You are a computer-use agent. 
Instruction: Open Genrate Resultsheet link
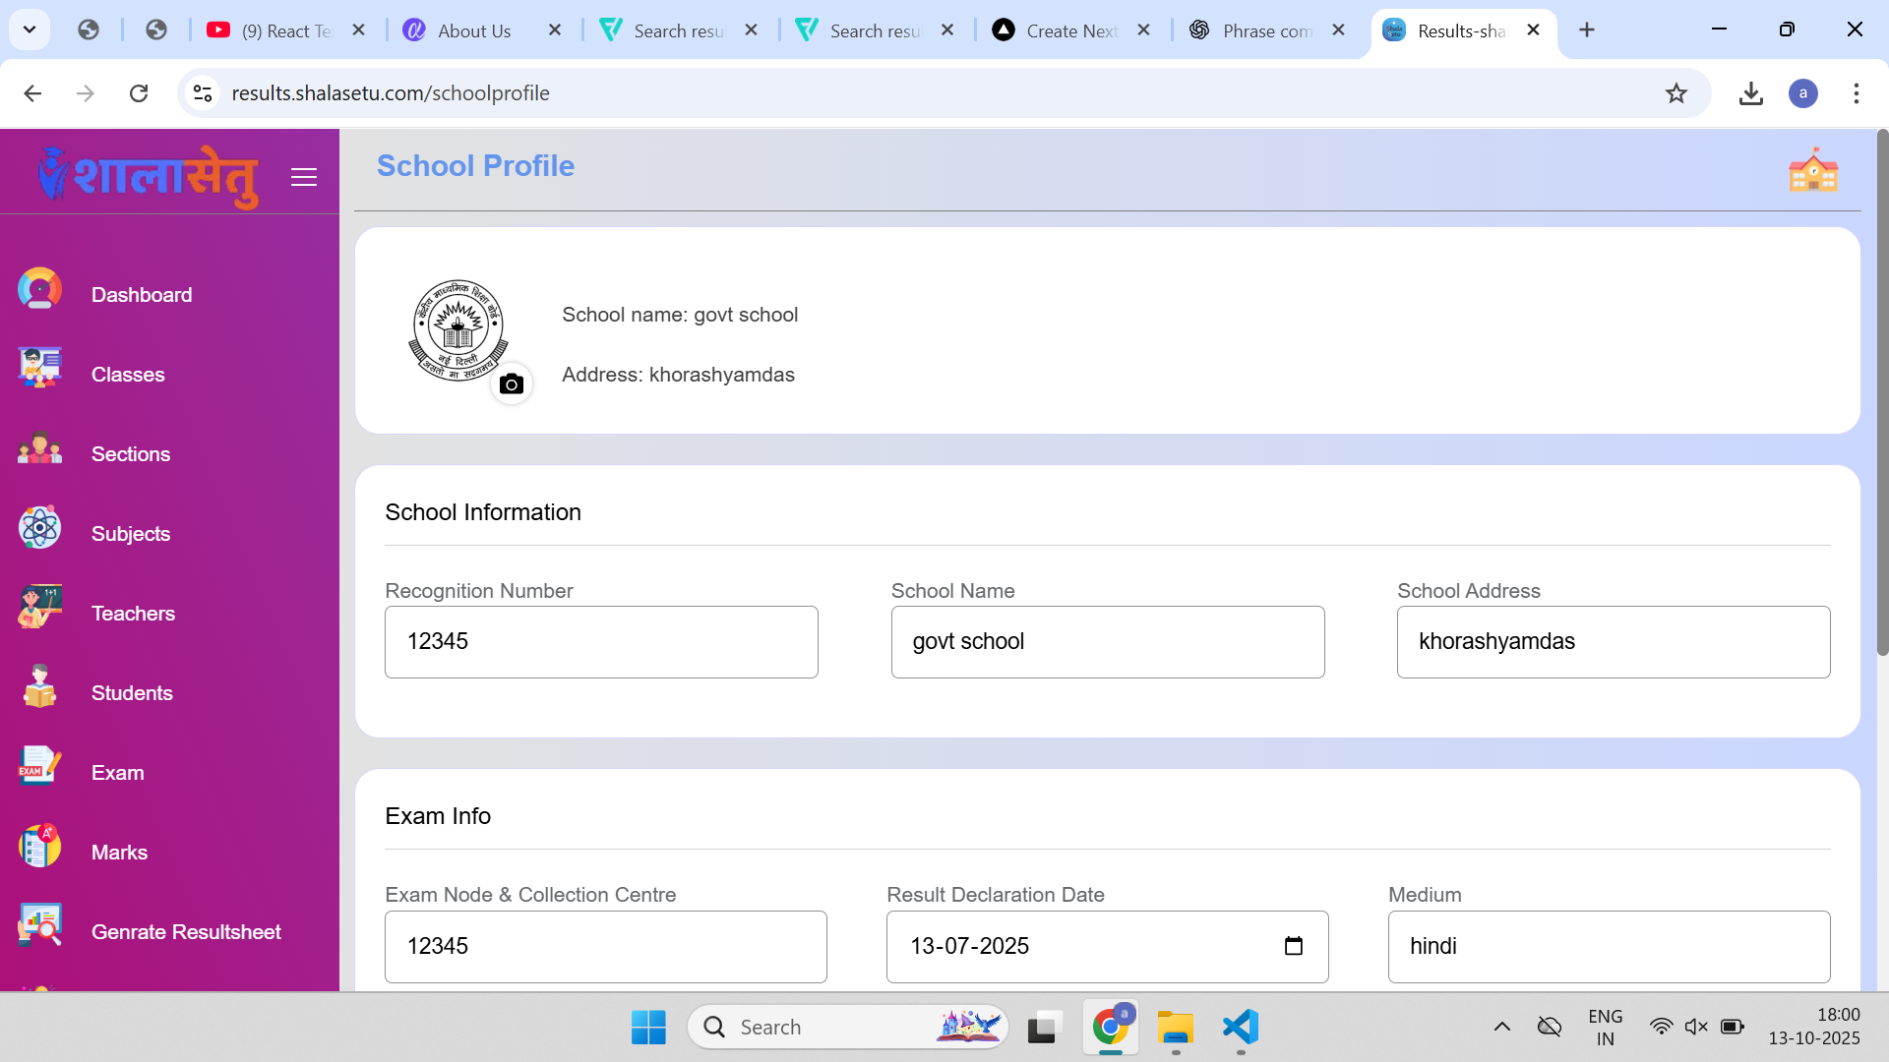tap(186, 932)
